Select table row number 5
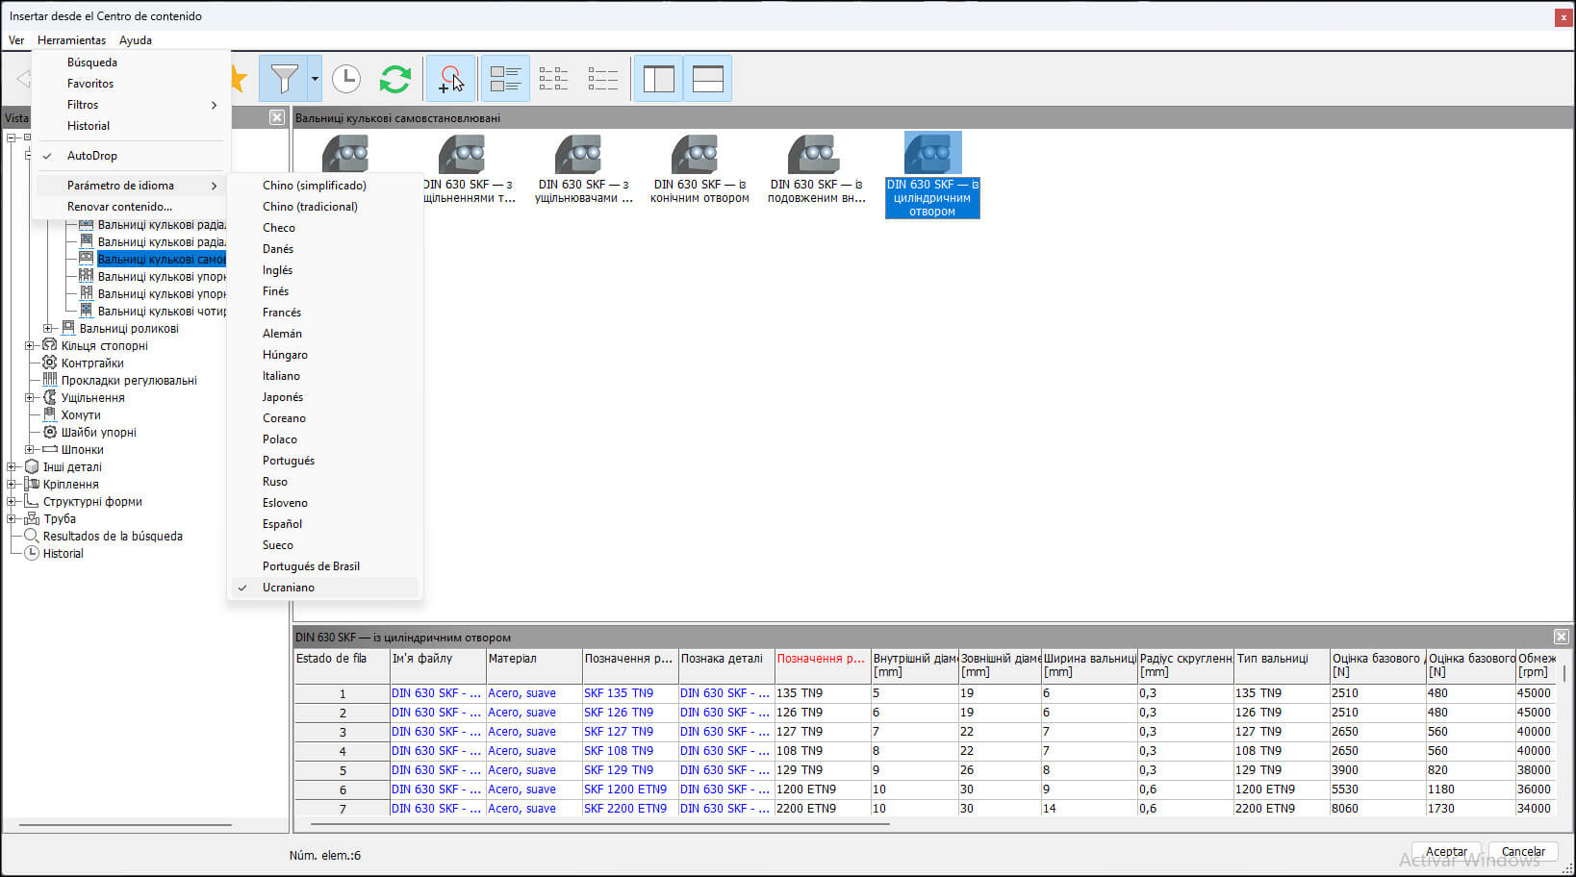Image resolution: width=1576 pixels, height=877 pixels. coord(342,770)
